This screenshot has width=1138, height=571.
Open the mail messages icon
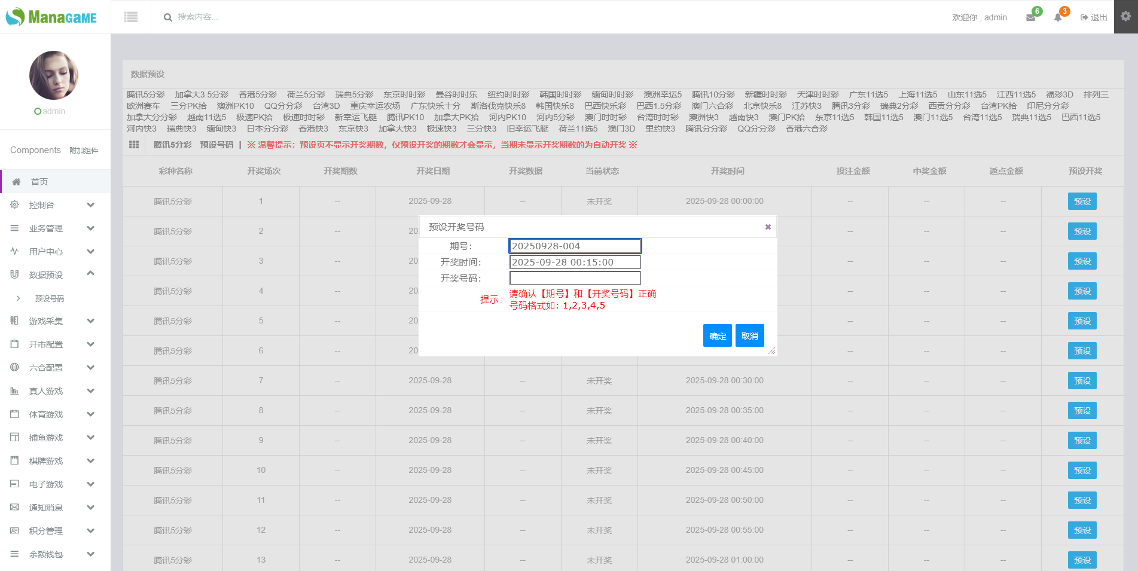[x=1030, y=17]
